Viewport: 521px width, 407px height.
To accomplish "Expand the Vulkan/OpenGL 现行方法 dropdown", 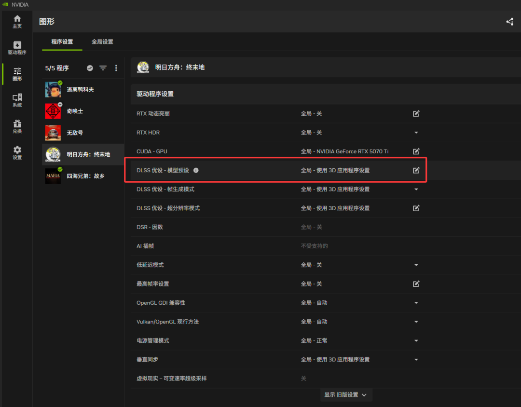I will (416, 322).
